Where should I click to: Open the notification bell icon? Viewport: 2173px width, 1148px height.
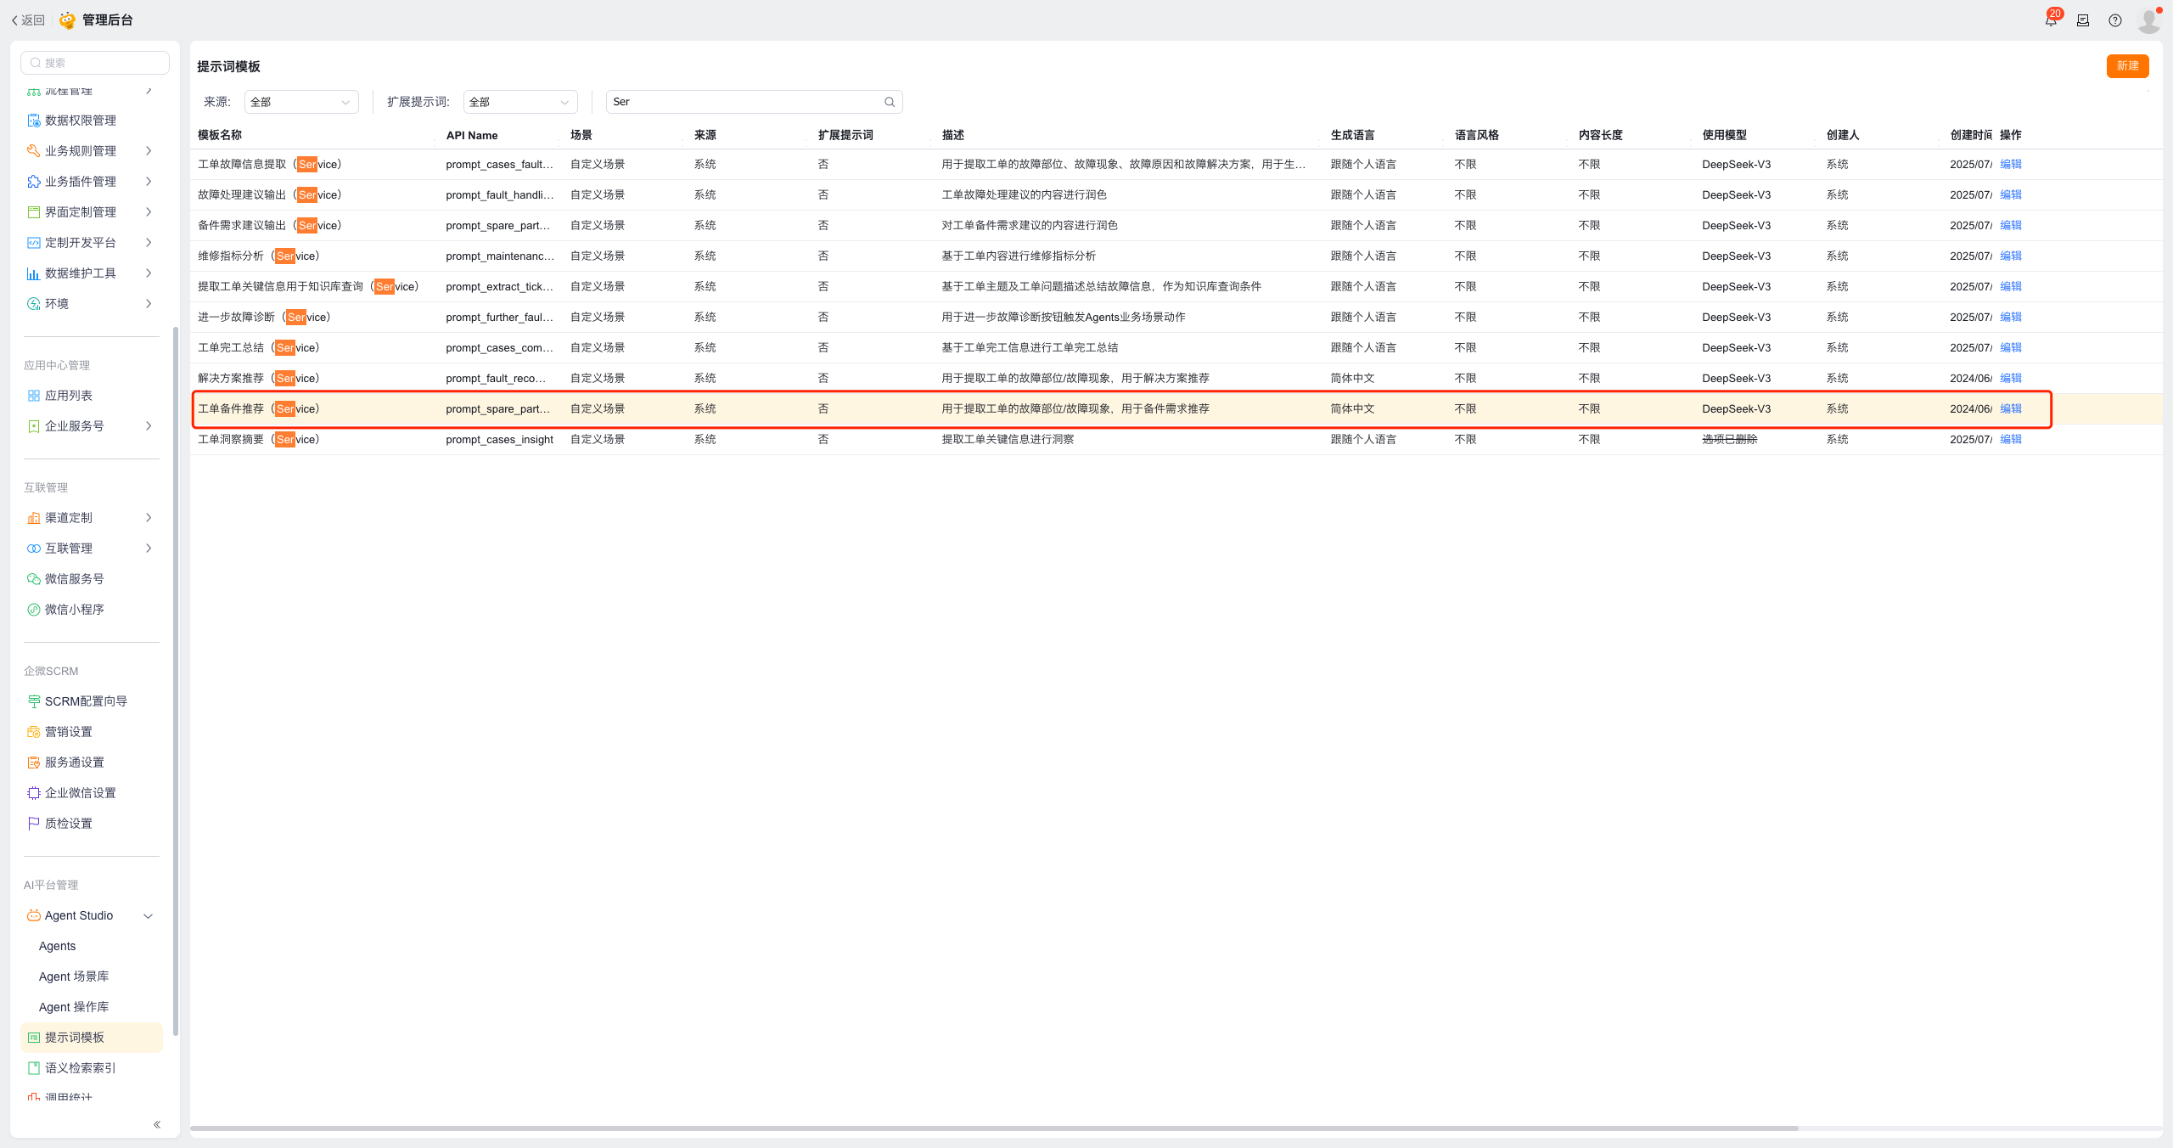tap(2051, 20)
